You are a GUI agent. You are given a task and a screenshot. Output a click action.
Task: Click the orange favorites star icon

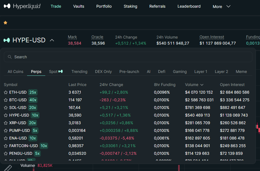tap(5, 23)
